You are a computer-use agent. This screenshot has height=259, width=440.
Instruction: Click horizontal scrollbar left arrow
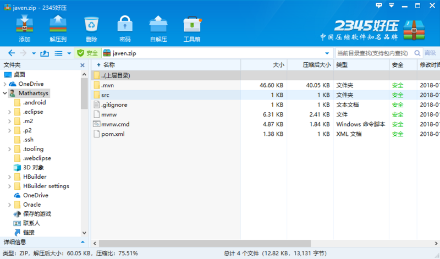click(95, 243)
